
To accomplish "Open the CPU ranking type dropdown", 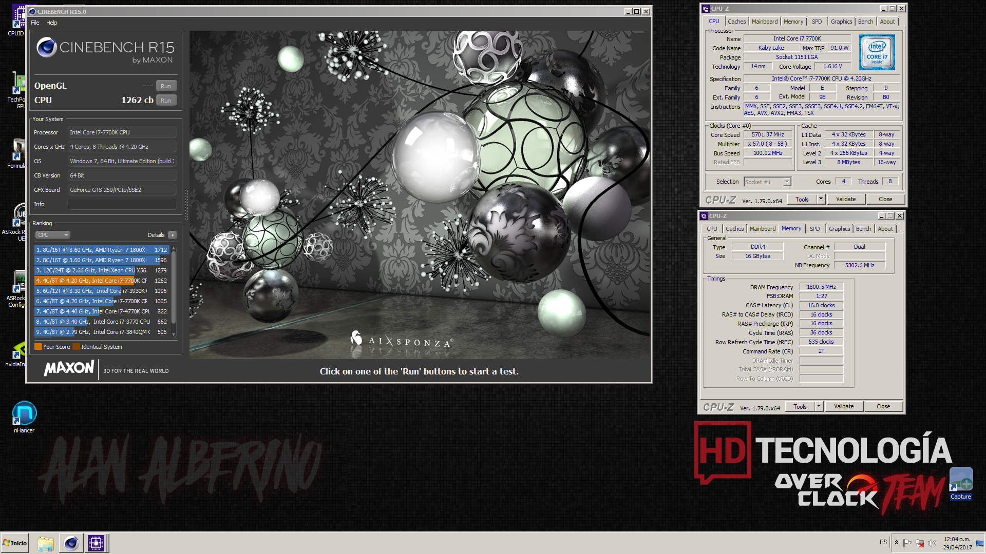I will pyautogui.click(x=52, y=235).
